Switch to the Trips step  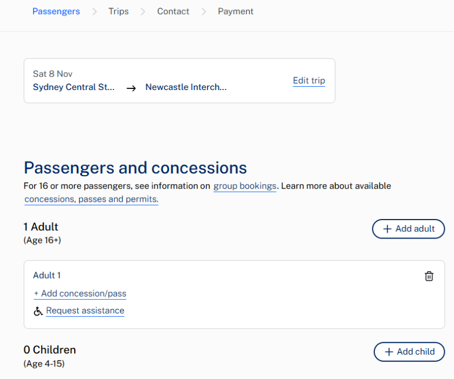(119, 11)
